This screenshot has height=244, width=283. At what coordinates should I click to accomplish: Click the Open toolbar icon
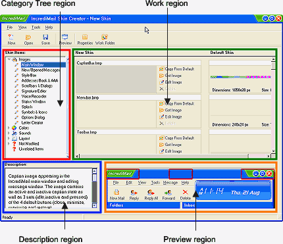coord(28,37)
